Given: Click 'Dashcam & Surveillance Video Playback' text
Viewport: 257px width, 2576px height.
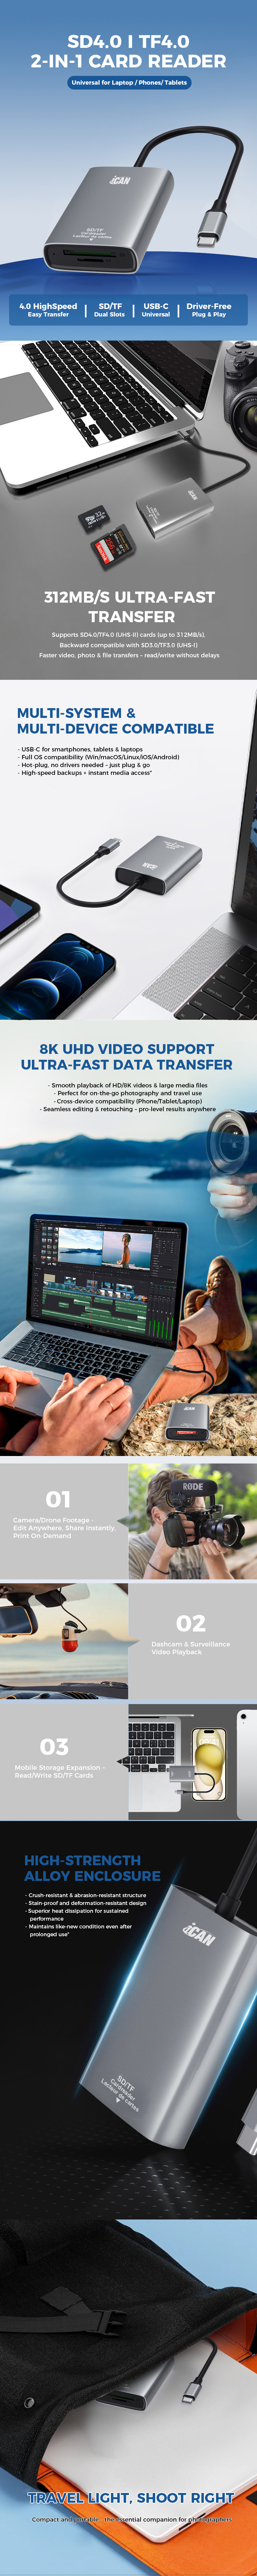Looking at the screenshot, I should click(x=191, y=1648).
